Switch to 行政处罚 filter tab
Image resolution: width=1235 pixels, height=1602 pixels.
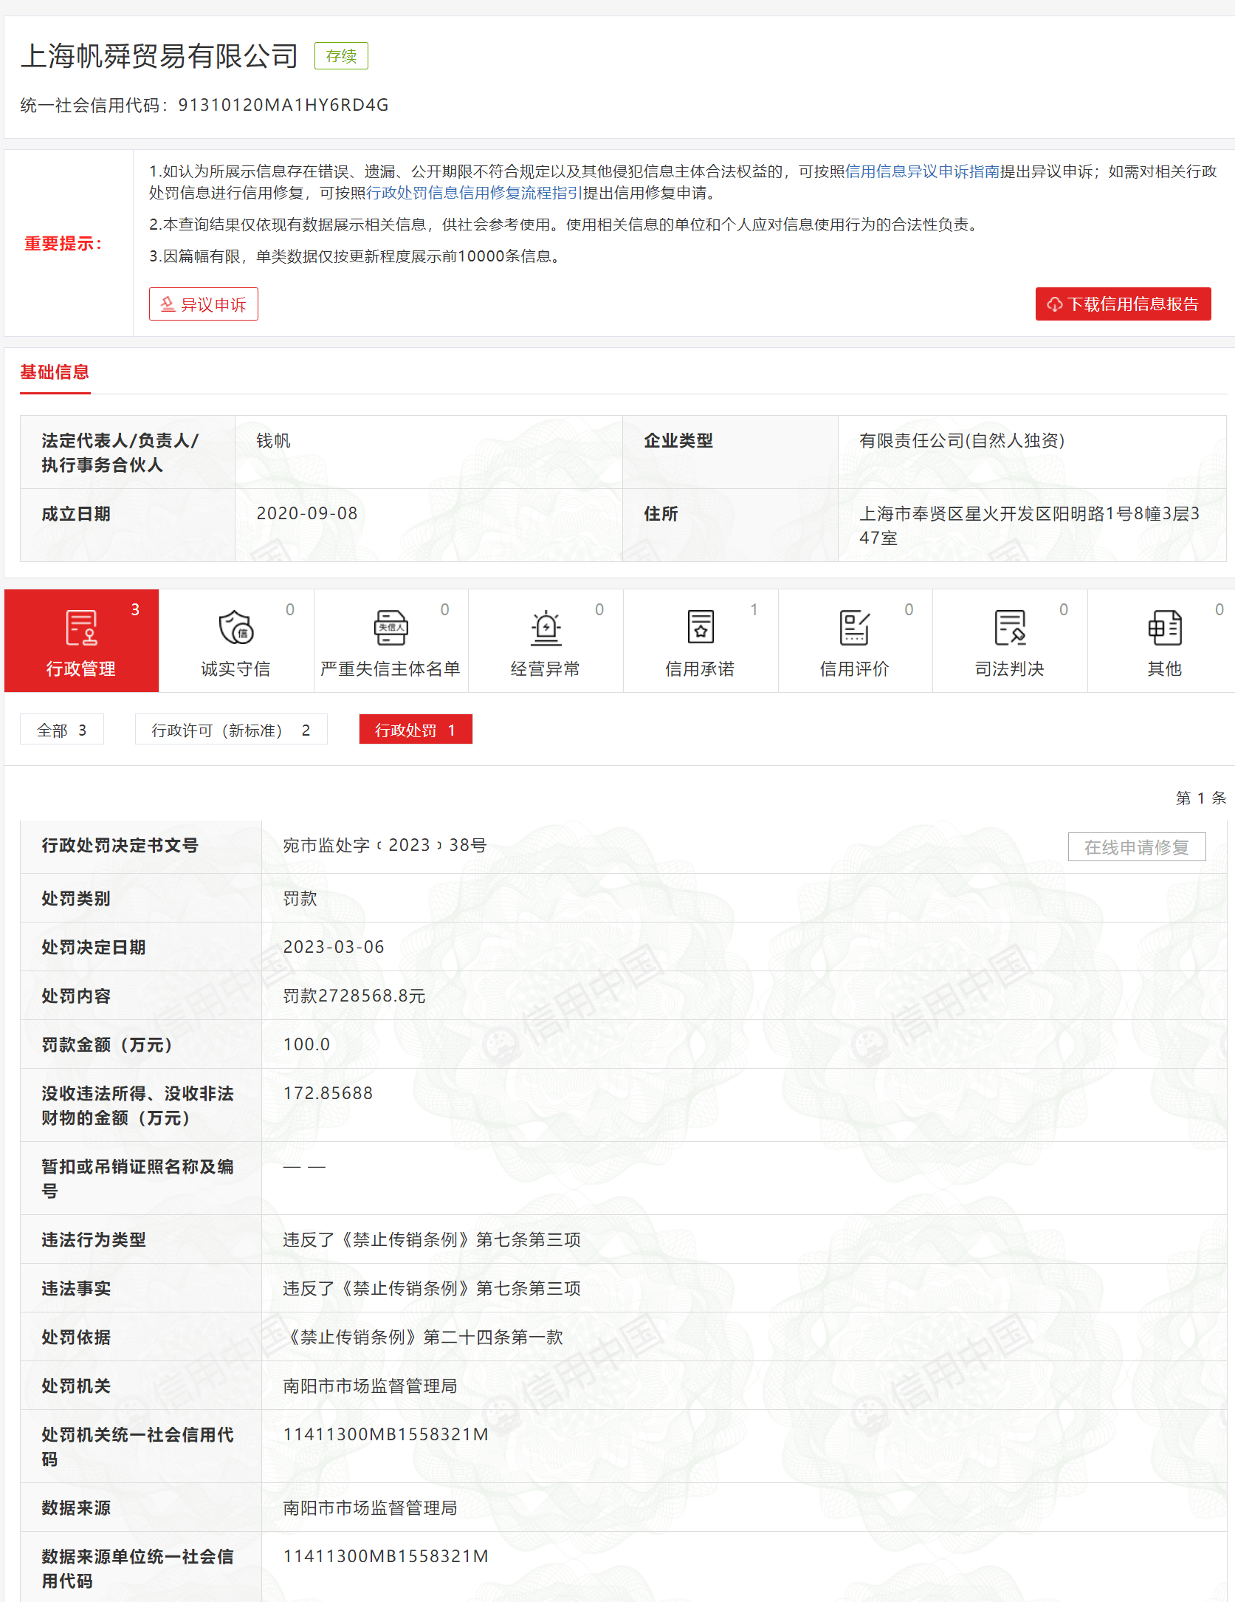tap(415, 729)
